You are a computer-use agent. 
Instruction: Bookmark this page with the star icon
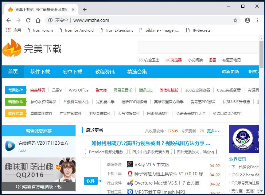click(x=235, y=20)
